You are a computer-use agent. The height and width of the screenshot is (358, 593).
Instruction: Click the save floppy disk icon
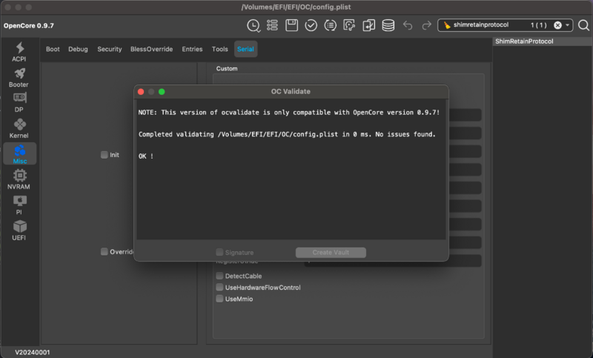[291, 25]
